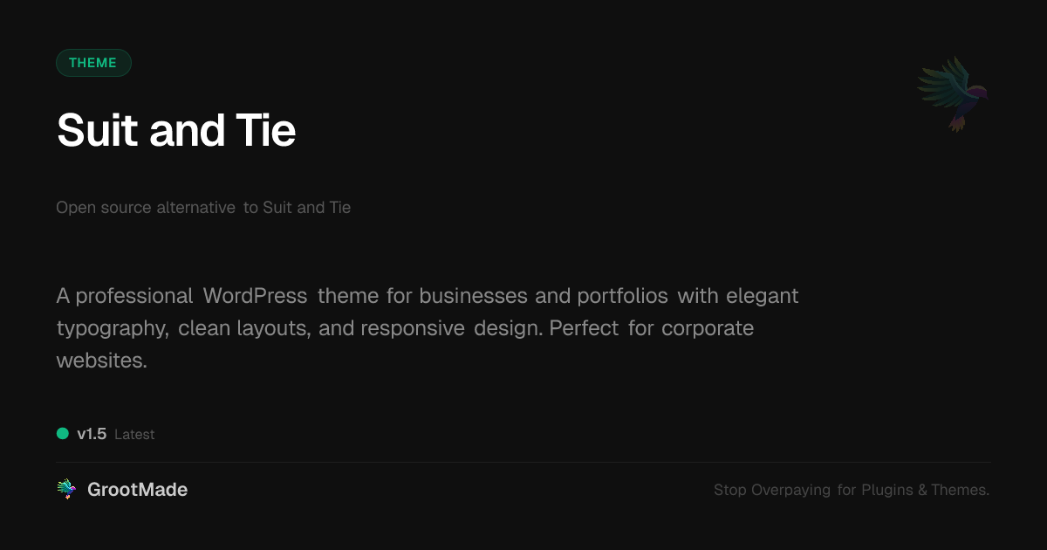This screenshot has width=1047, height=550.
Task: Click the large Suit and Tie heading
Action: (x=176, y=130)
